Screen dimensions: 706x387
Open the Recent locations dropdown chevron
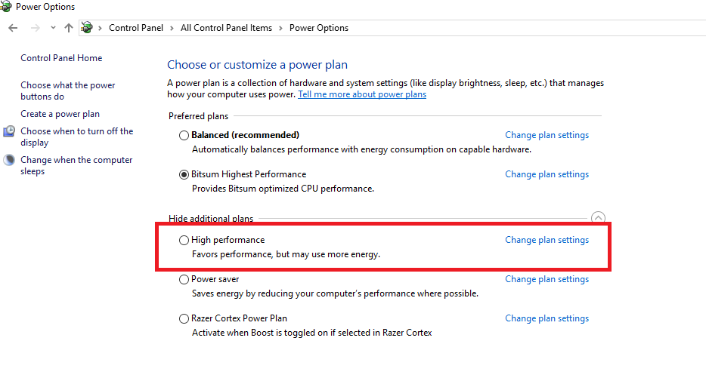53,28
